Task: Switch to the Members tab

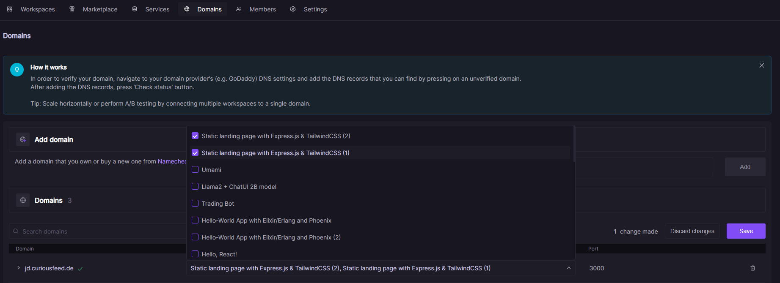Action: click(x=262, y=8)
